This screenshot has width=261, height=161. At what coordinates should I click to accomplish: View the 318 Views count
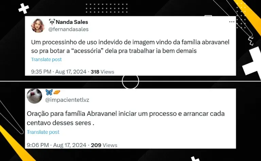(x=103, y=72)
